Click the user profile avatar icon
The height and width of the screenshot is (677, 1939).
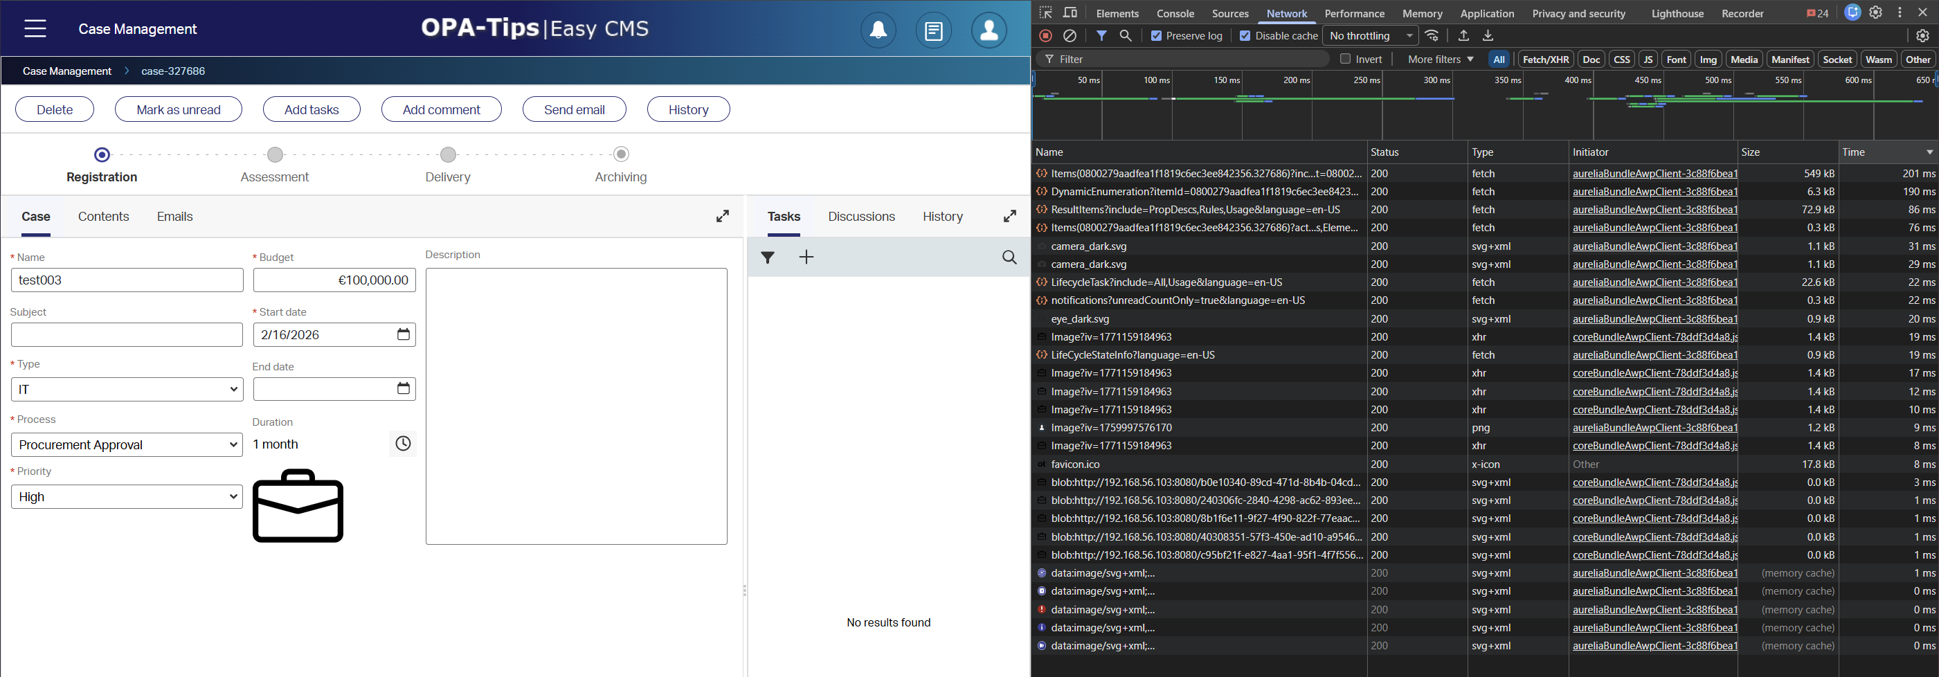(x=989, y=30)
